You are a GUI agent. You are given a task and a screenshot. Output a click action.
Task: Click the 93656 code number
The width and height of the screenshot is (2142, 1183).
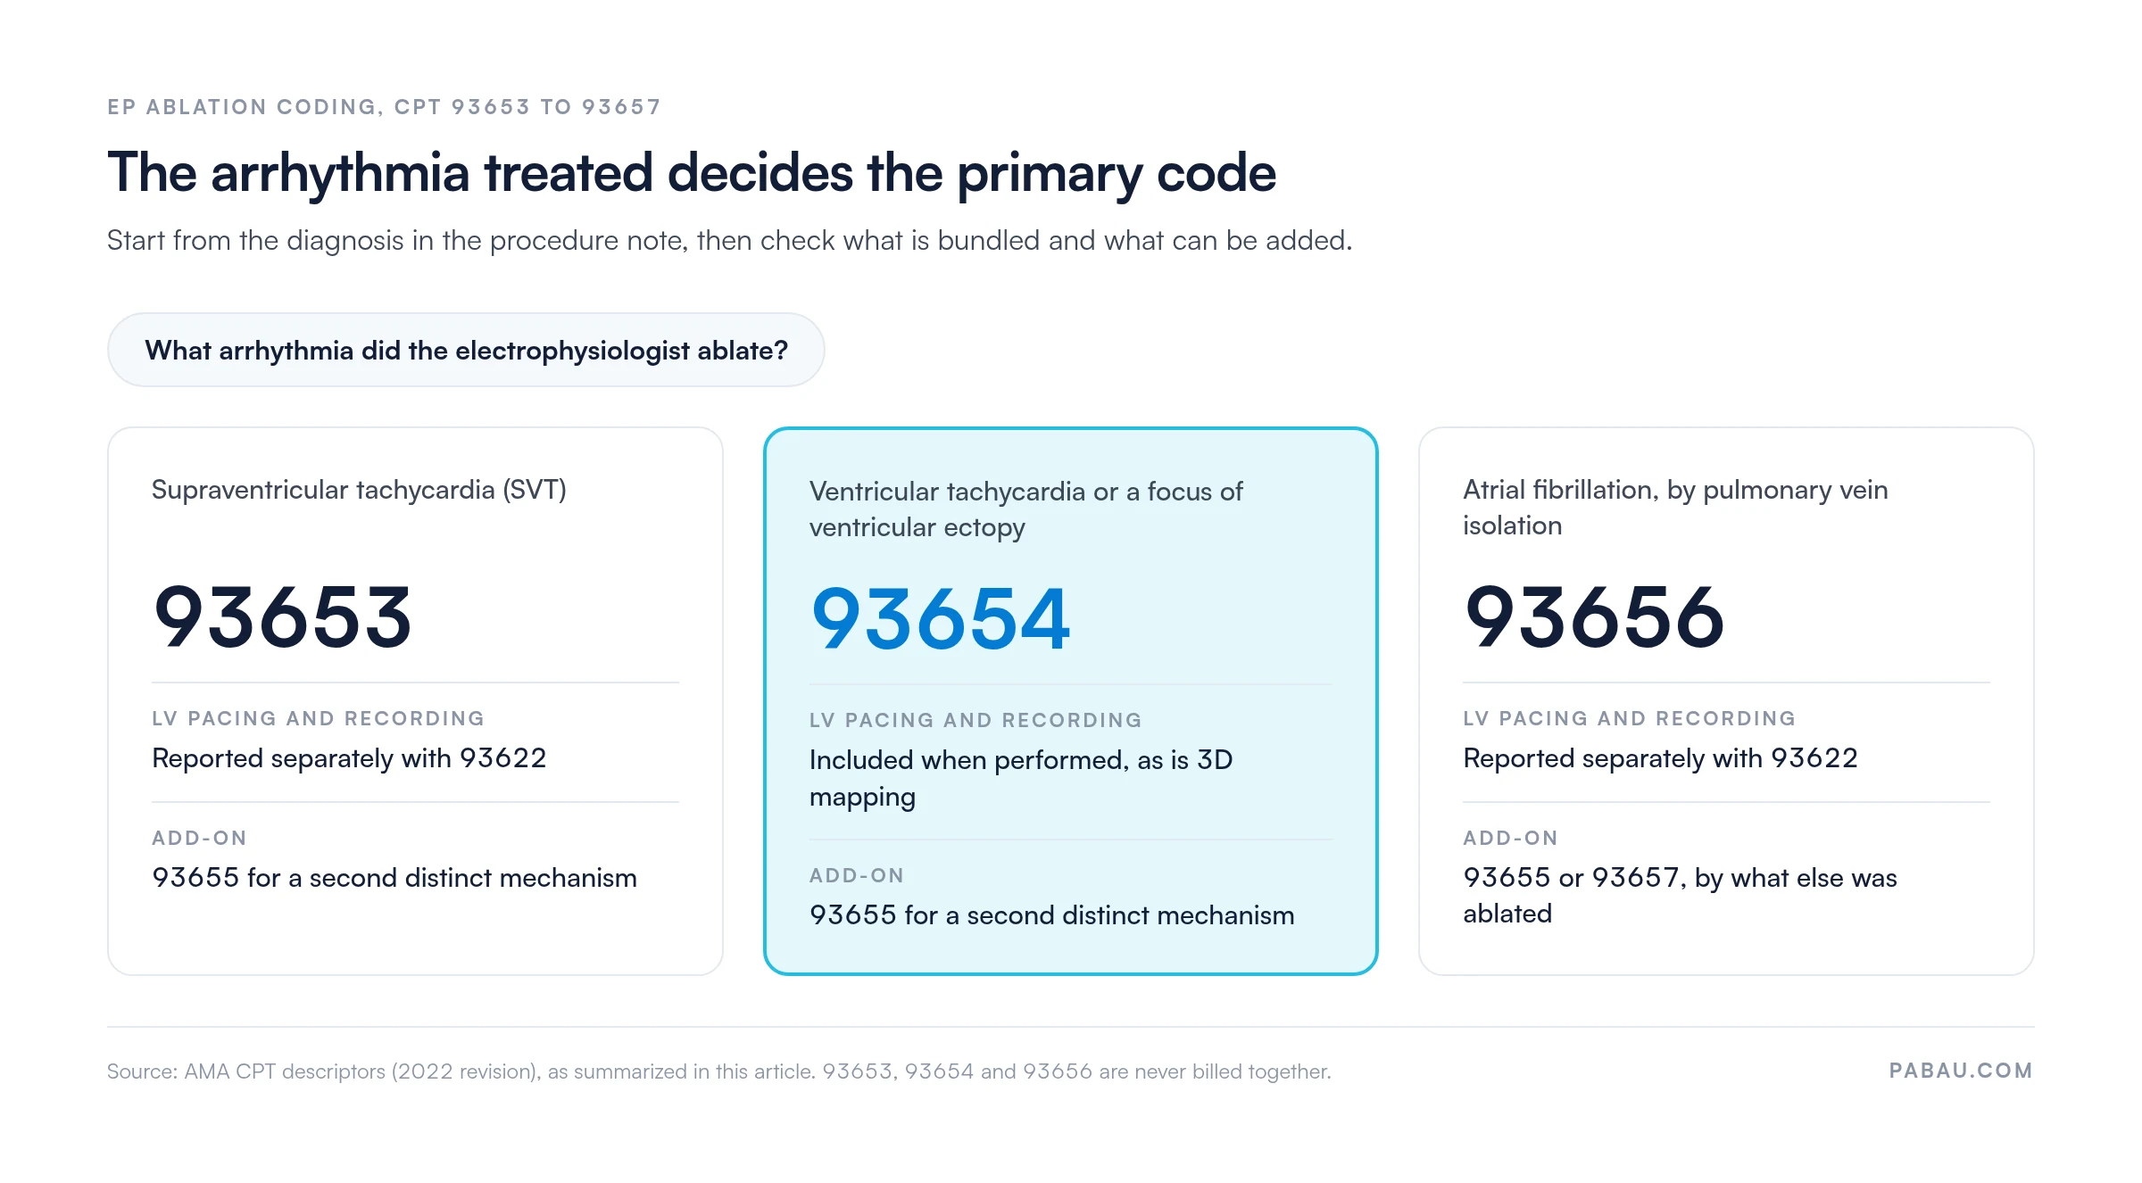1594,616
